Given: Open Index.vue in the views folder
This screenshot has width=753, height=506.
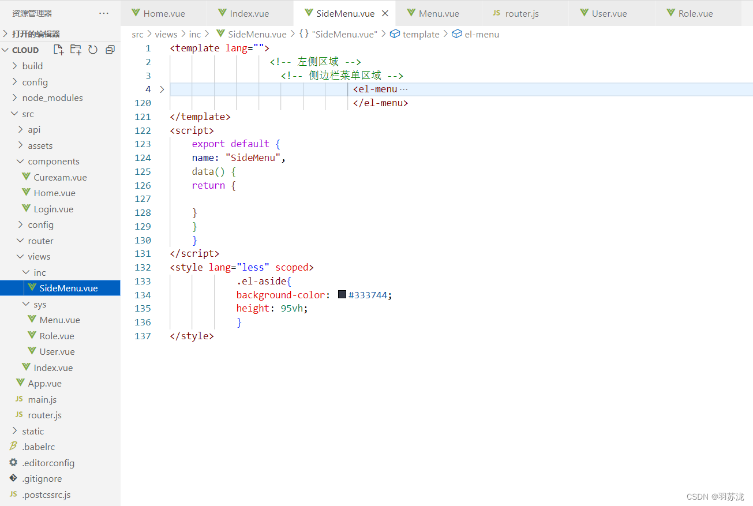Looking at the screenshot, I should [60, 368].
